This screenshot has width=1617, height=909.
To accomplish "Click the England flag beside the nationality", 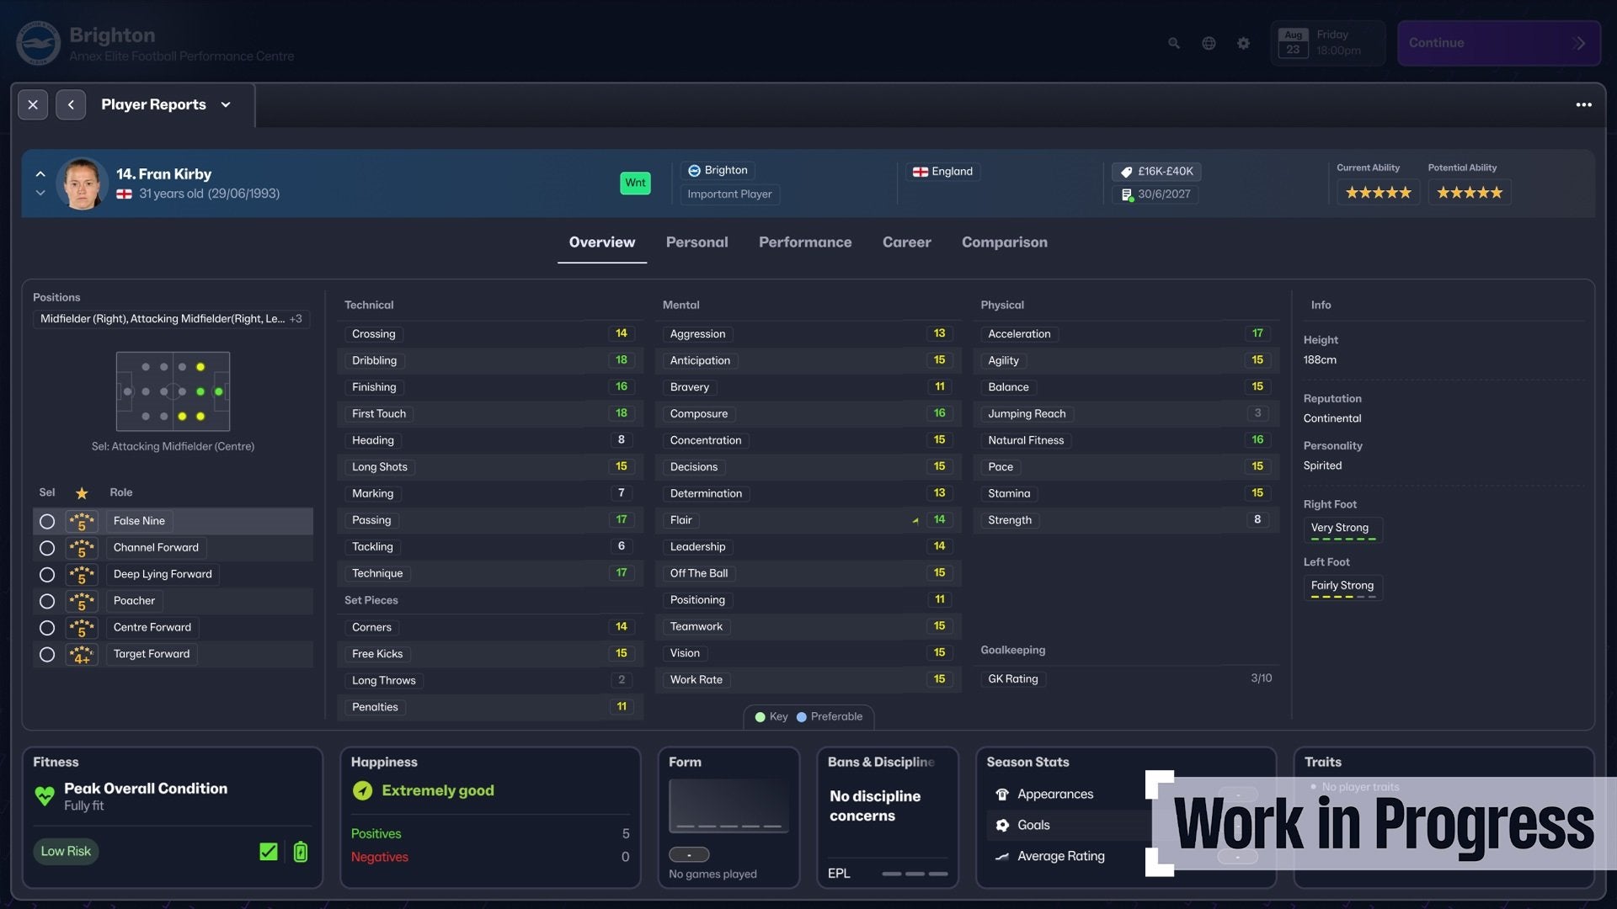I will click(921, 171).
